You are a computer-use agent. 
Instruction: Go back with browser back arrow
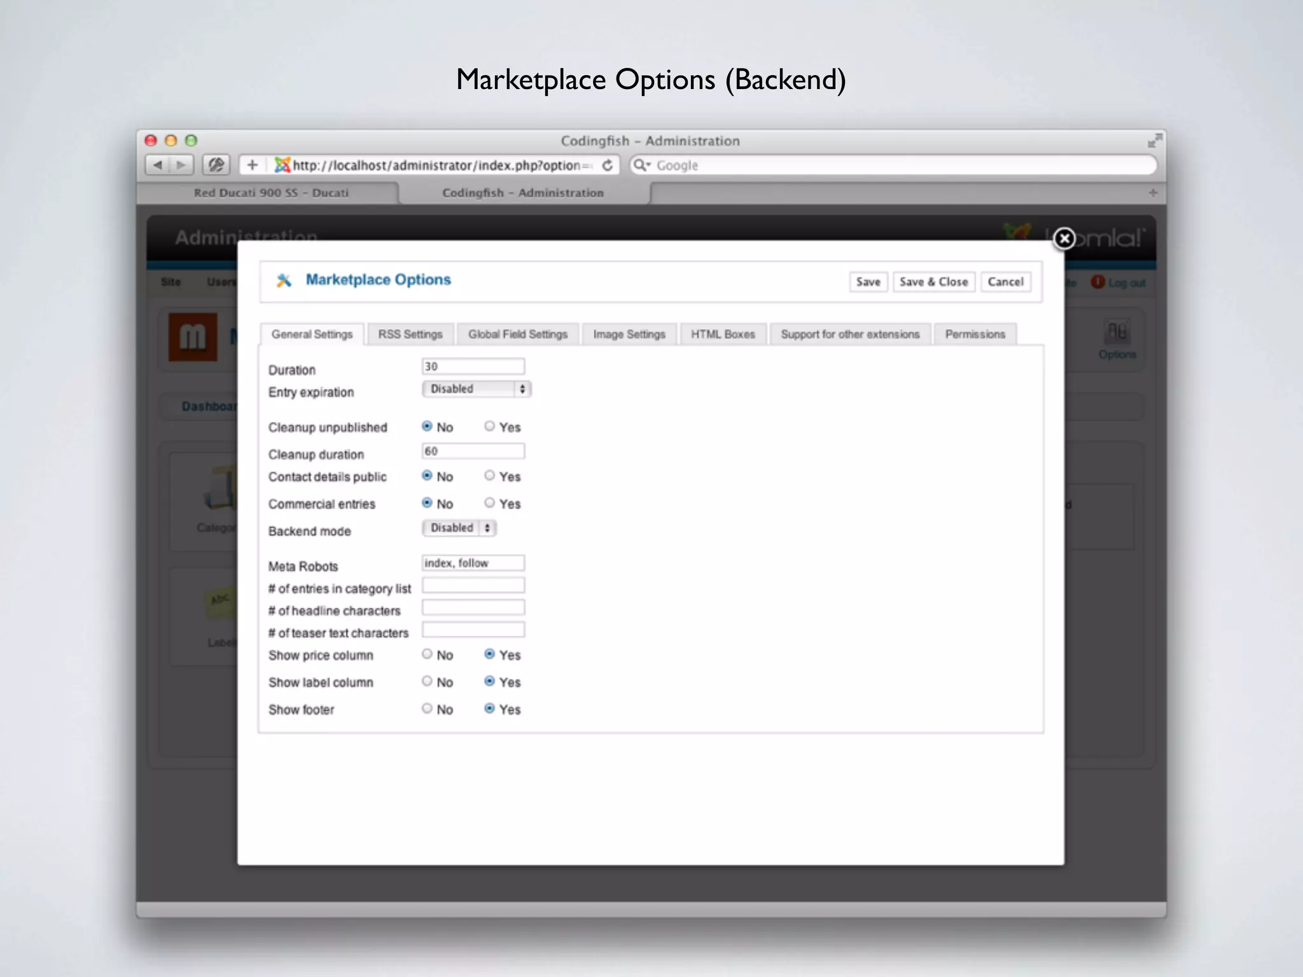coord(158,165)
